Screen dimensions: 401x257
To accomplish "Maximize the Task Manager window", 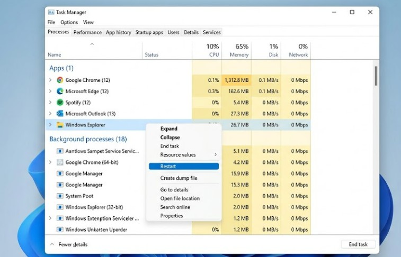I will tap(352, 12).
